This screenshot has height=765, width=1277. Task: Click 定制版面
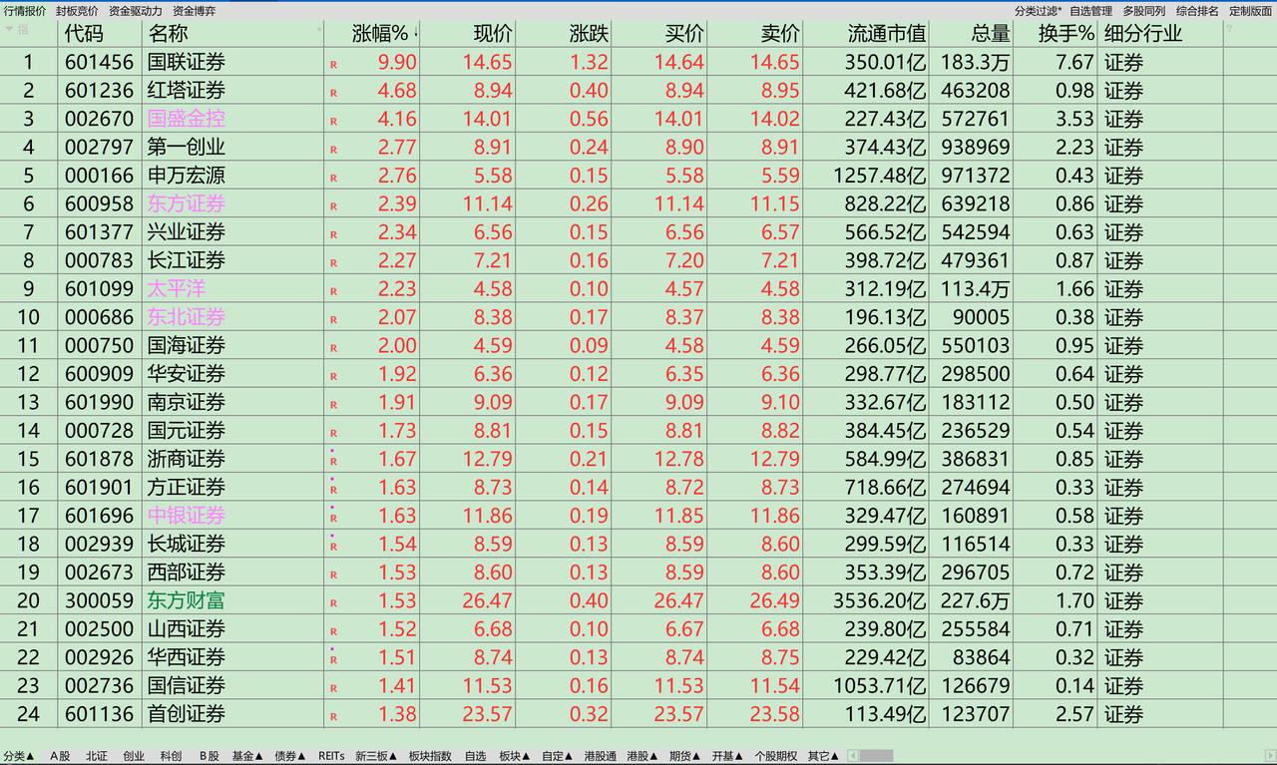pyautogui.click(x=1250, y=10)
